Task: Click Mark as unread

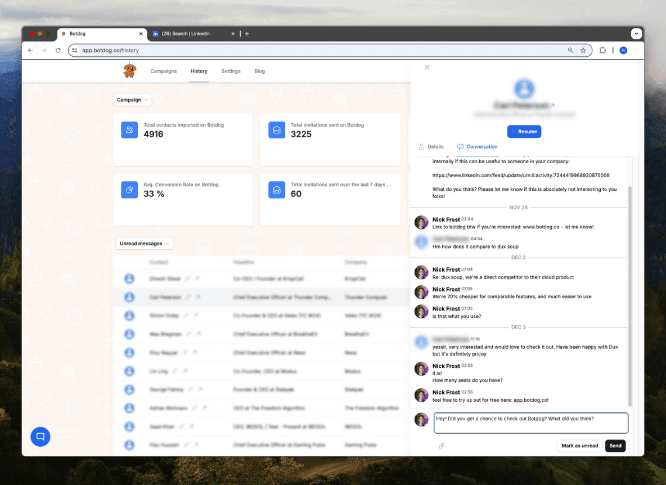Action: tap(579, 446)
